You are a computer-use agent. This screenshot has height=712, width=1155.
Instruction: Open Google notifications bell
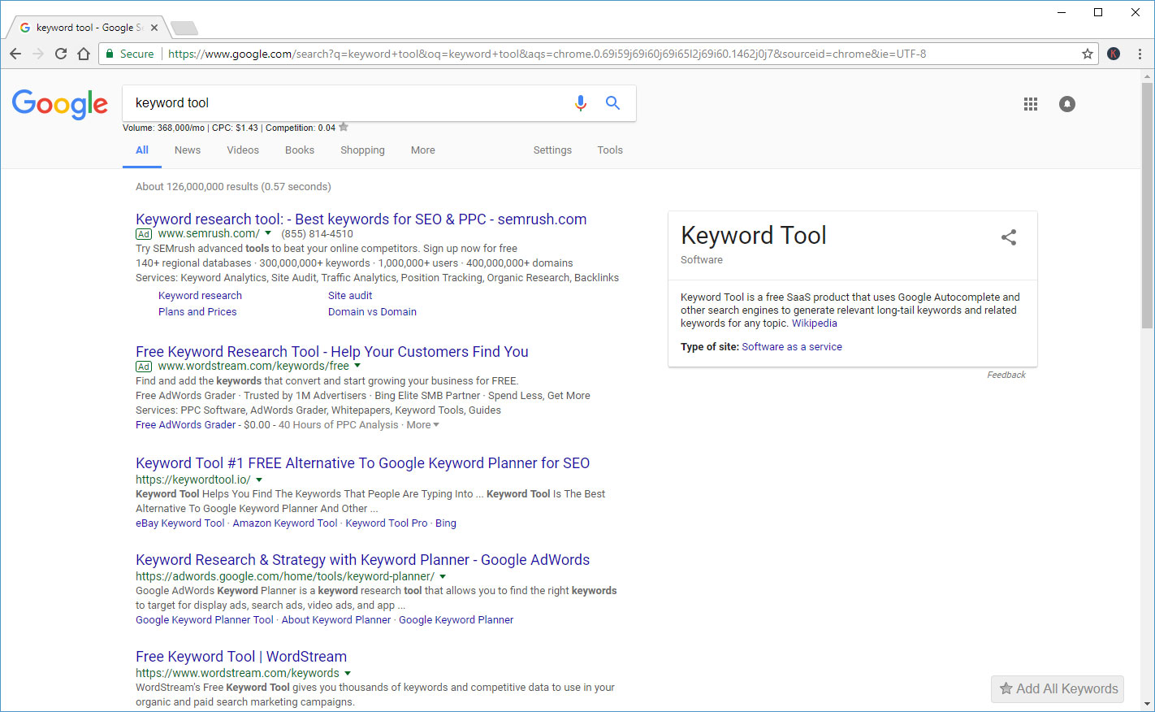1067,104
